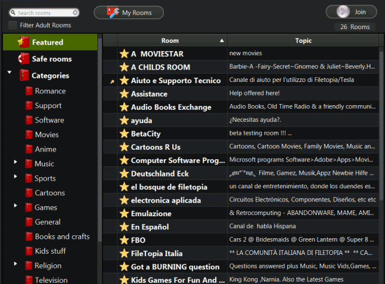Open the Books and crafts category
385x284 pixels.
point(62,236)
